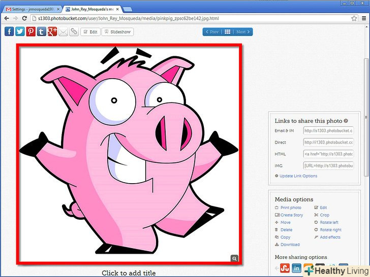370x277 pixels.
Task: Share to Tumblr with the icon
Action: (41, 31)
